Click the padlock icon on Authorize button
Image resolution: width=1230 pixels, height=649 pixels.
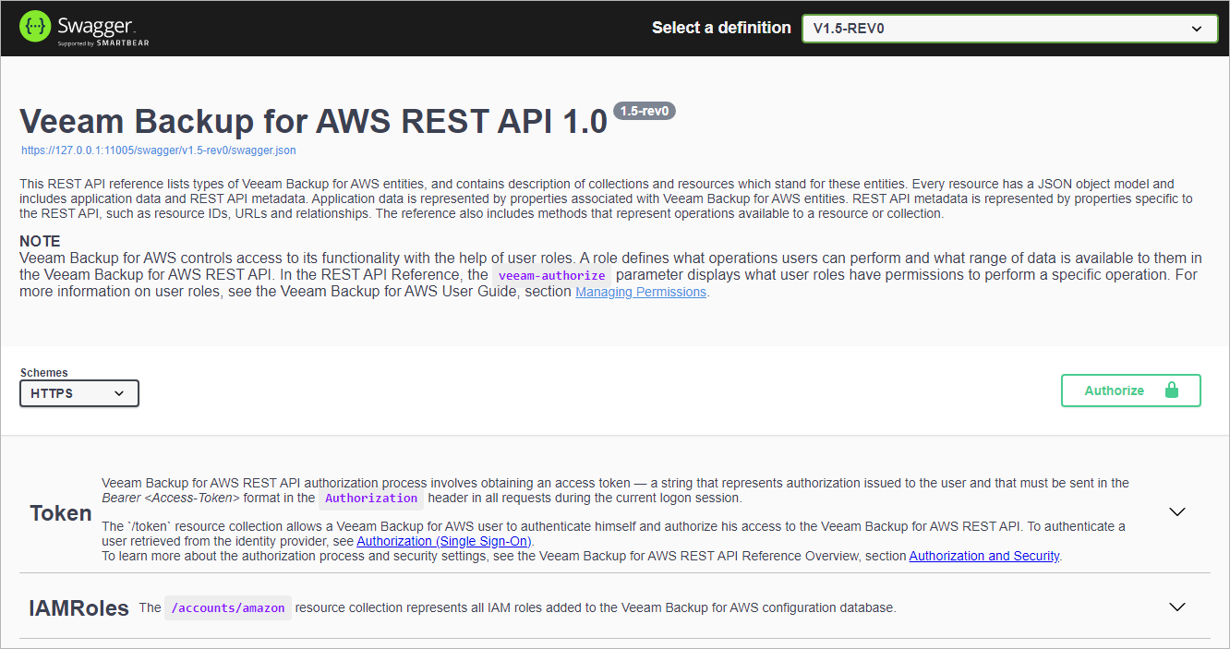pos(1175,390)
